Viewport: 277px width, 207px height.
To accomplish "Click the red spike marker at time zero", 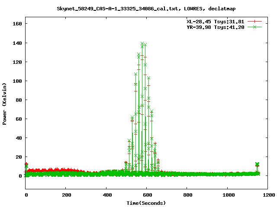I will click(26, 164).
